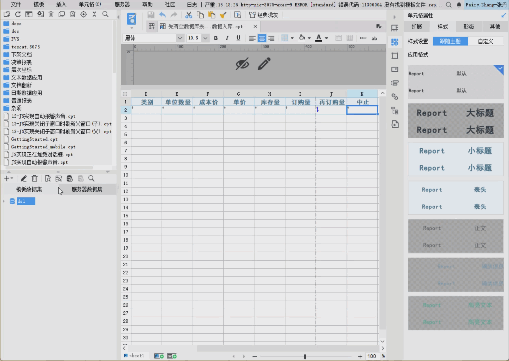Search datasets with magnifier in dataset toolbar

(x=91, y=178)
